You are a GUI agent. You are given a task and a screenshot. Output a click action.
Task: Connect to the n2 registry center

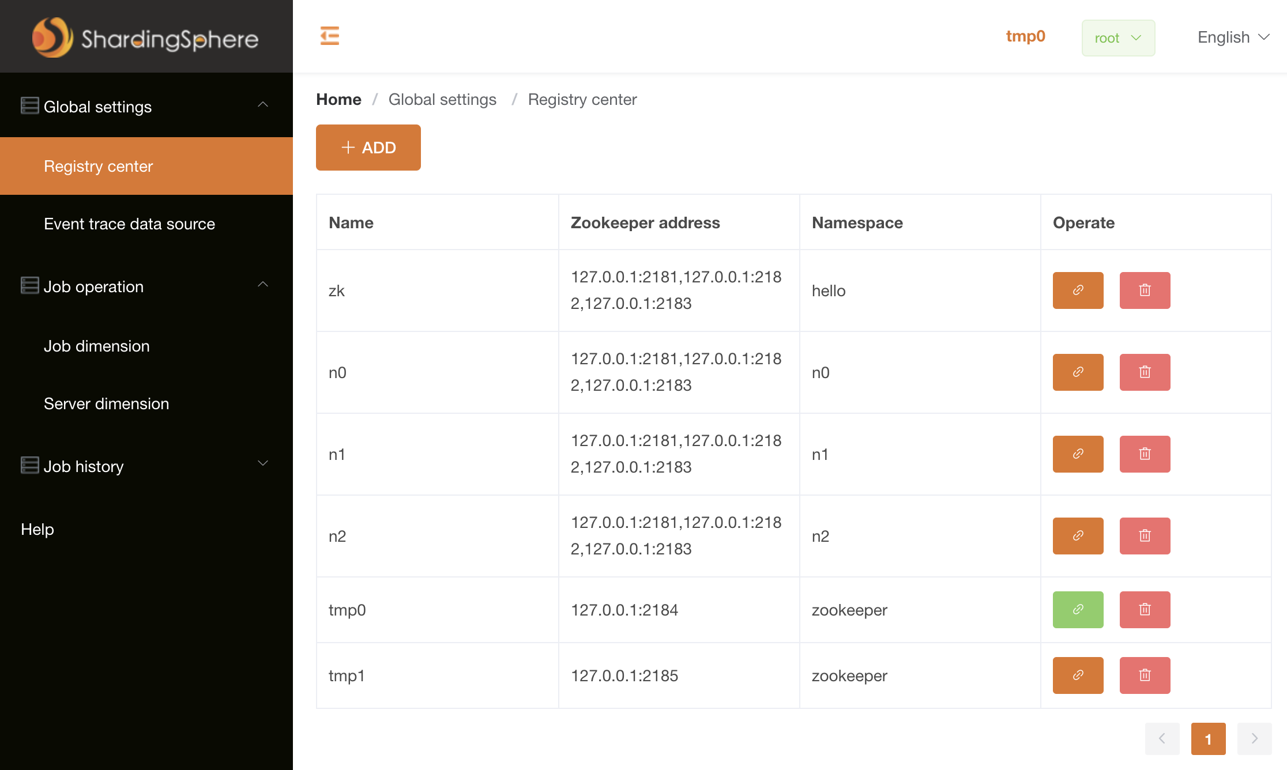tap(1078, 536)
